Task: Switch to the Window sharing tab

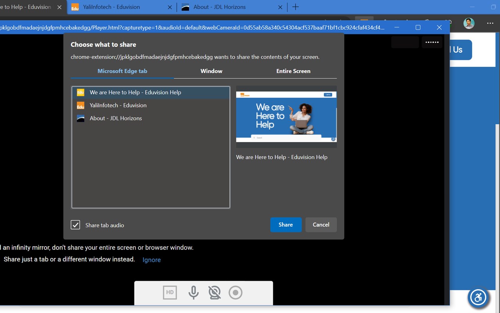Action: point(211,71)
